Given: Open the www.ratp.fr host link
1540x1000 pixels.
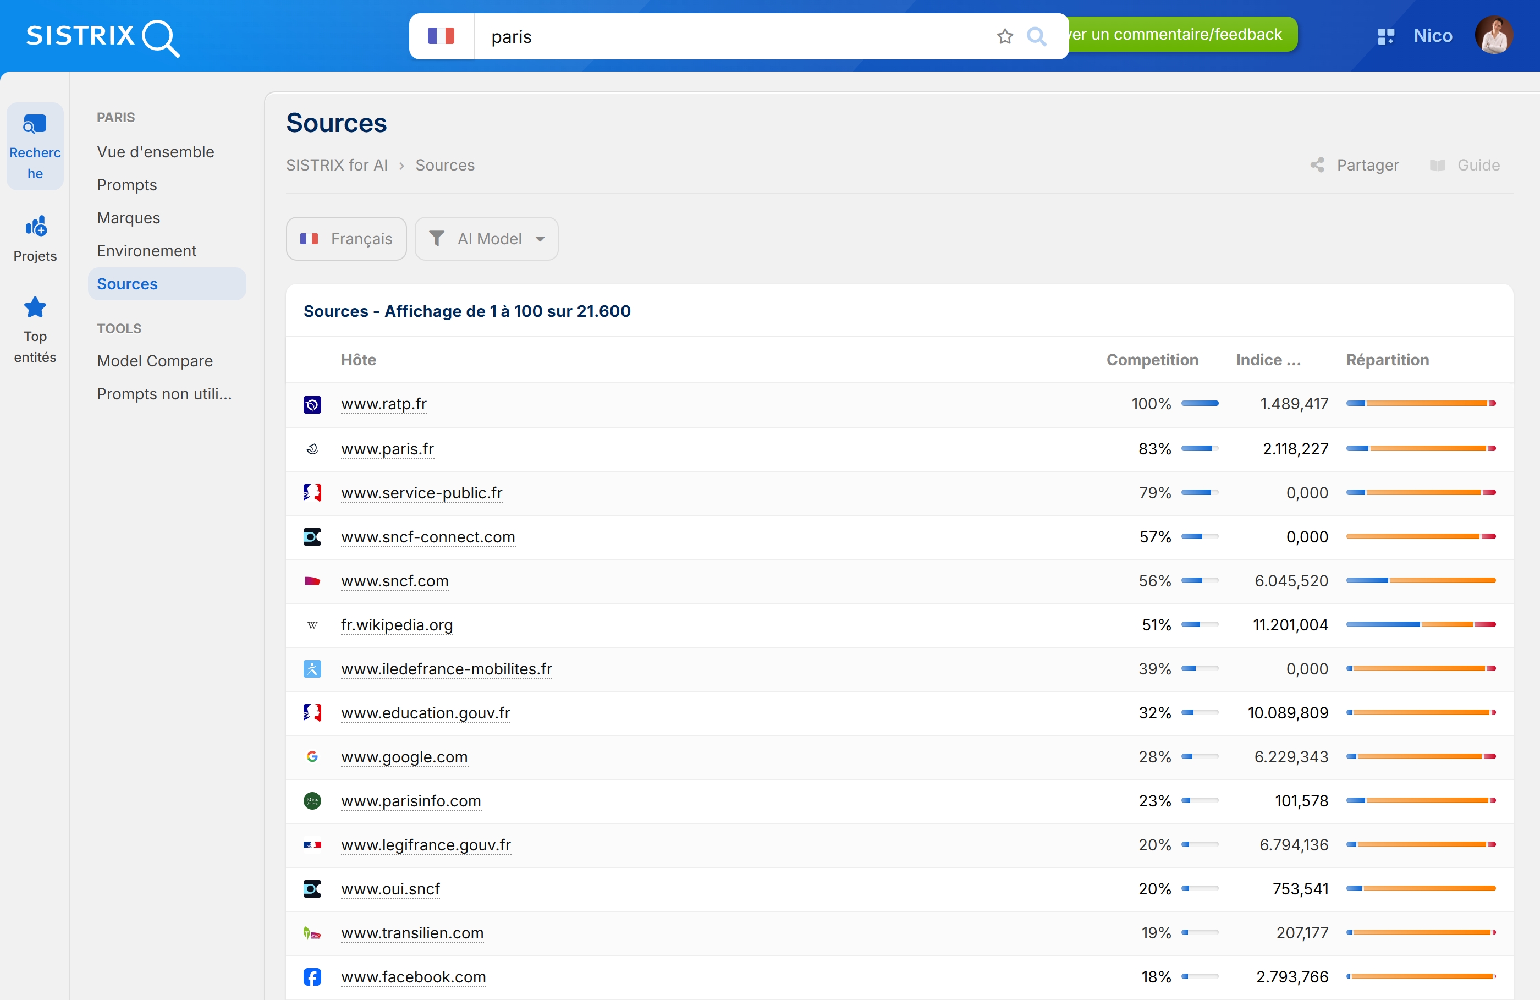Looking at the screenshot, I should click(384, 404).
